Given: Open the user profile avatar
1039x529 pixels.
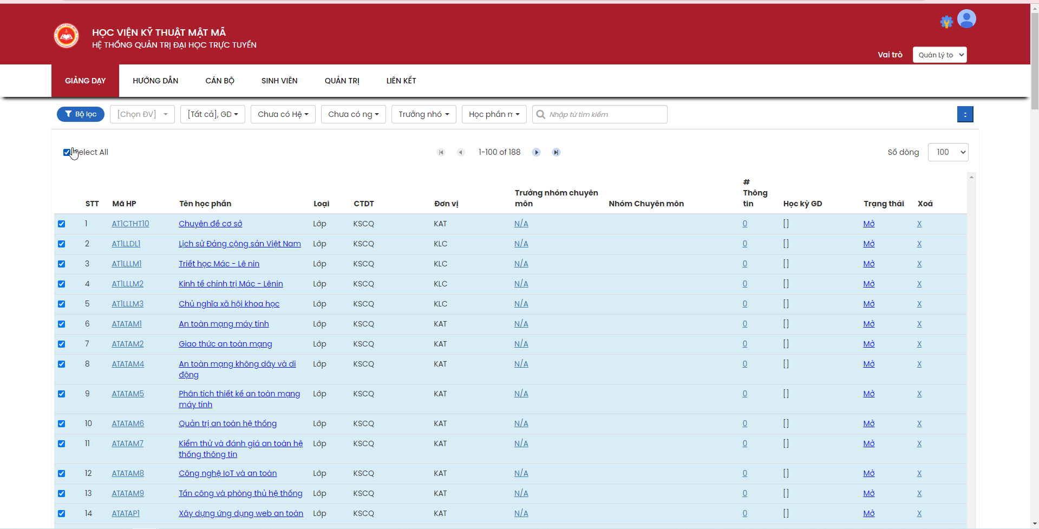Looking at the screenshot, I should click(x=966, y=19).
